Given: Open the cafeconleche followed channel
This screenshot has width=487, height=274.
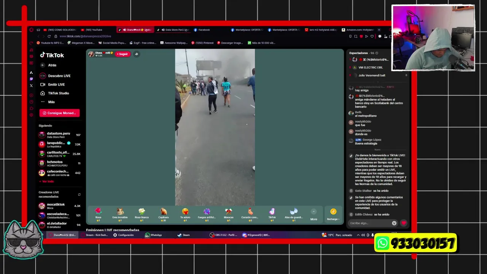Looking at the screenshot, I should tap(59, 173).
